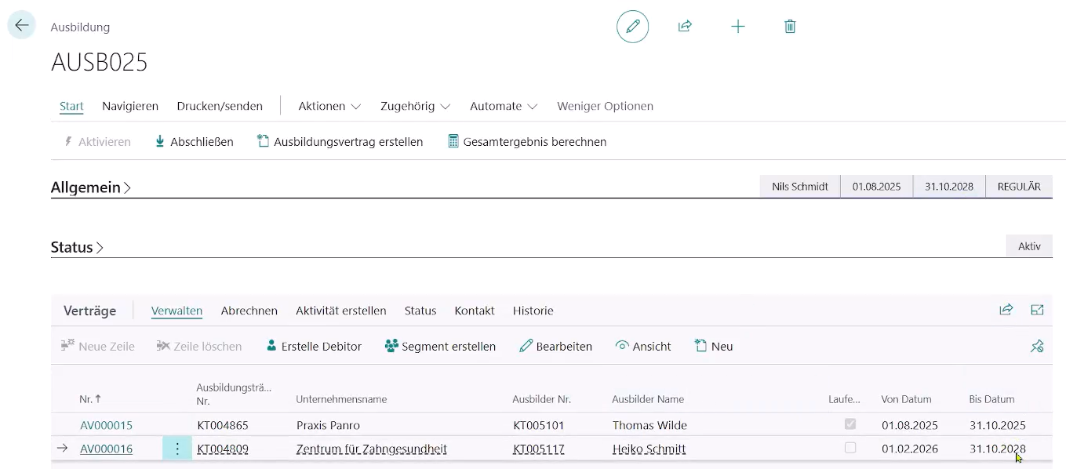
Task: Go back using the arrow icon
Action: [21, 26]
